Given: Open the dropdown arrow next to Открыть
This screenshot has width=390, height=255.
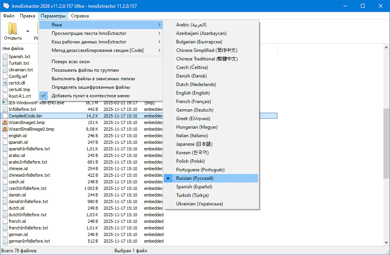Looking at the screenshot, I should coord(28,31).
